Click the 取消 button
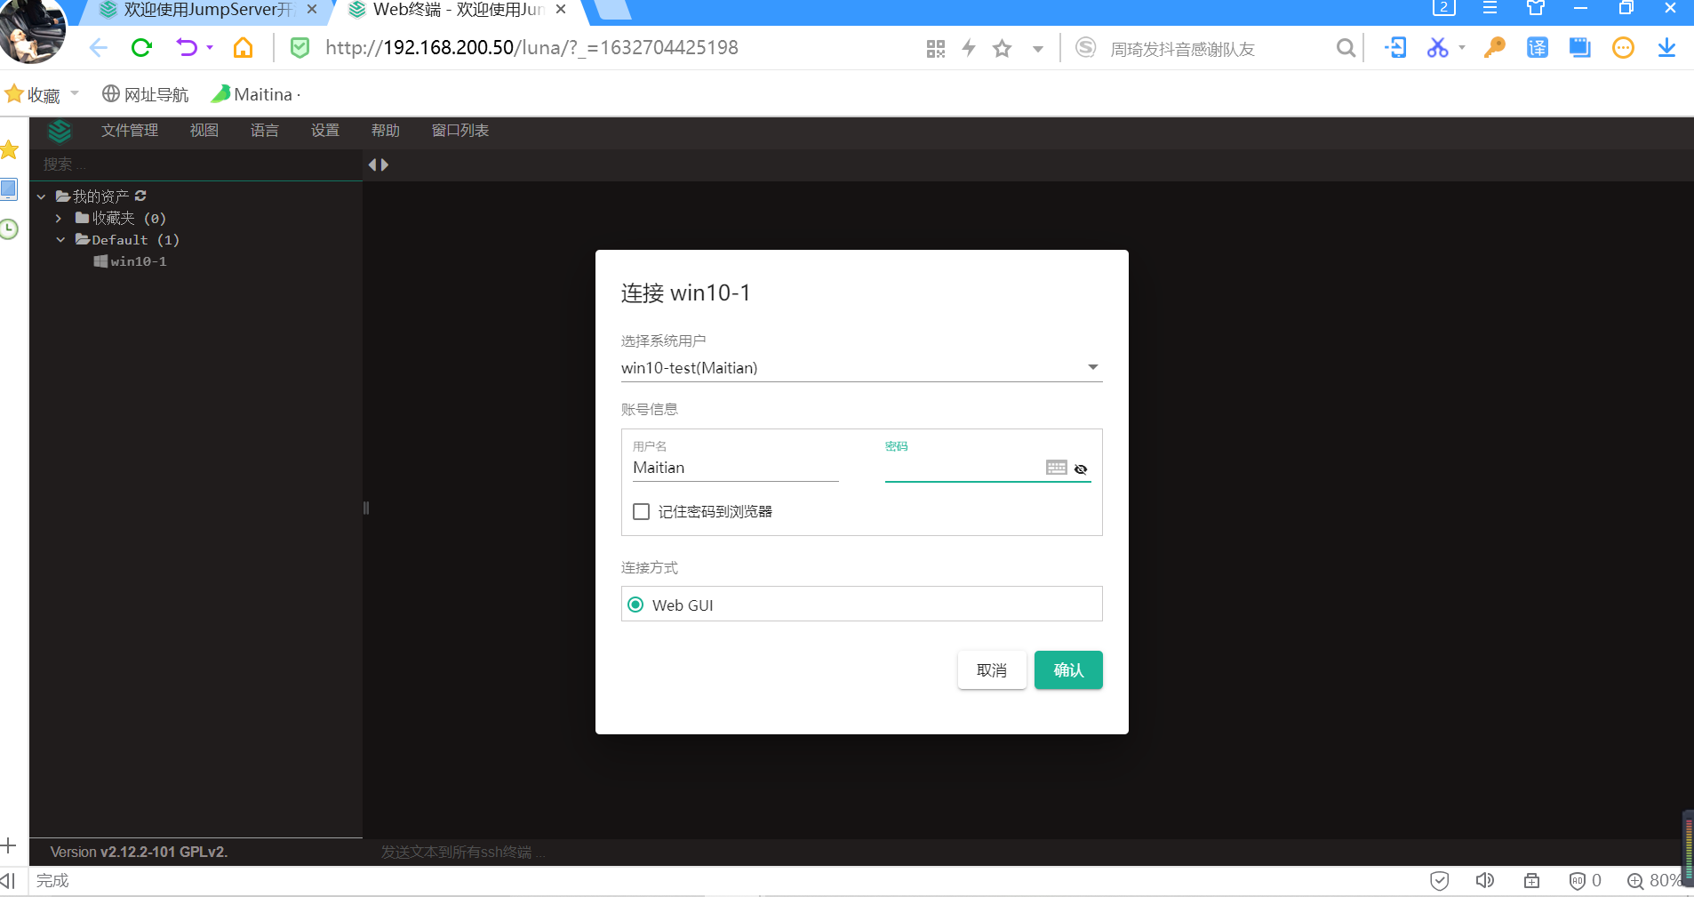1694x897 pixels. pyautogui.click(x=992, y=670)
